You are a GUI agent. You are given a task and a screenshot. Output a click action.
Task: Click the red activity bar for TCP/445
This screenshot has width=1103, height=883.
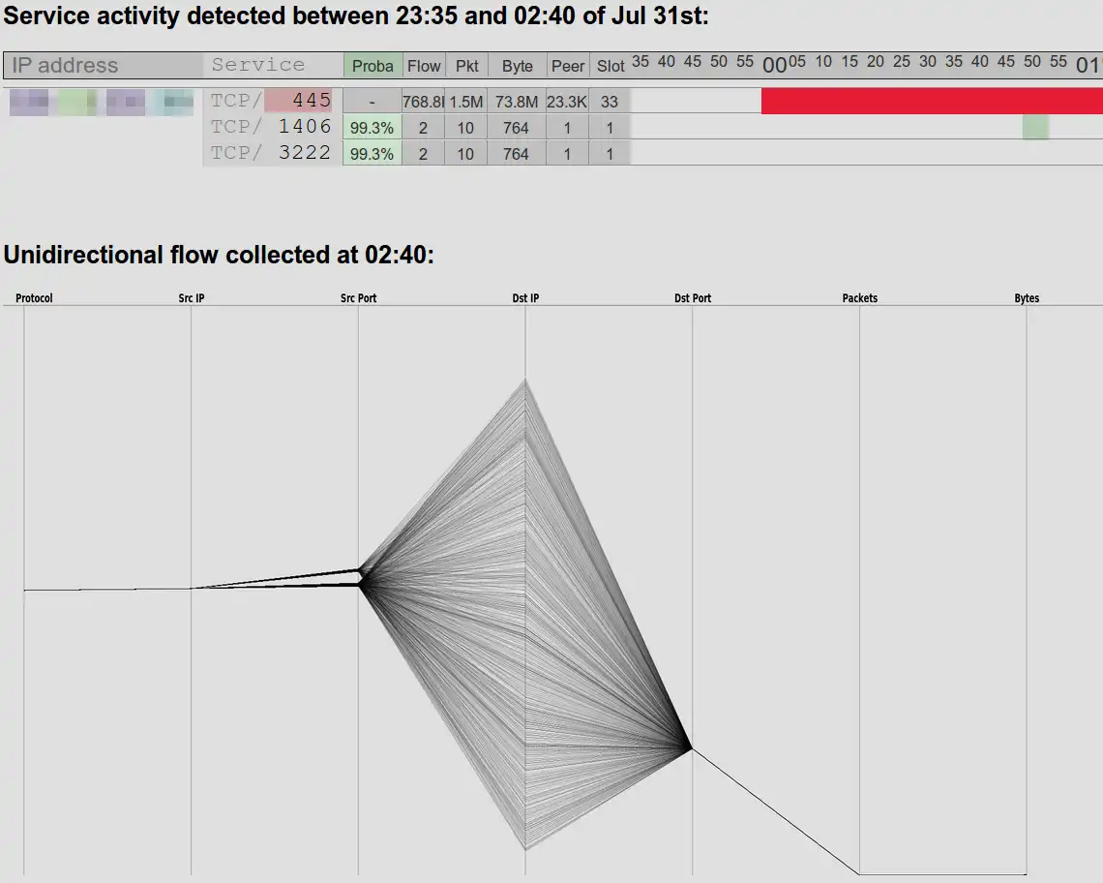[932, 101]
